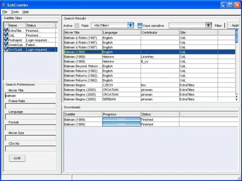Viewport: 242px width, 181px height.
Task: Click the first Batman (1989) download progress bar
Action: [x=122, y=119]
